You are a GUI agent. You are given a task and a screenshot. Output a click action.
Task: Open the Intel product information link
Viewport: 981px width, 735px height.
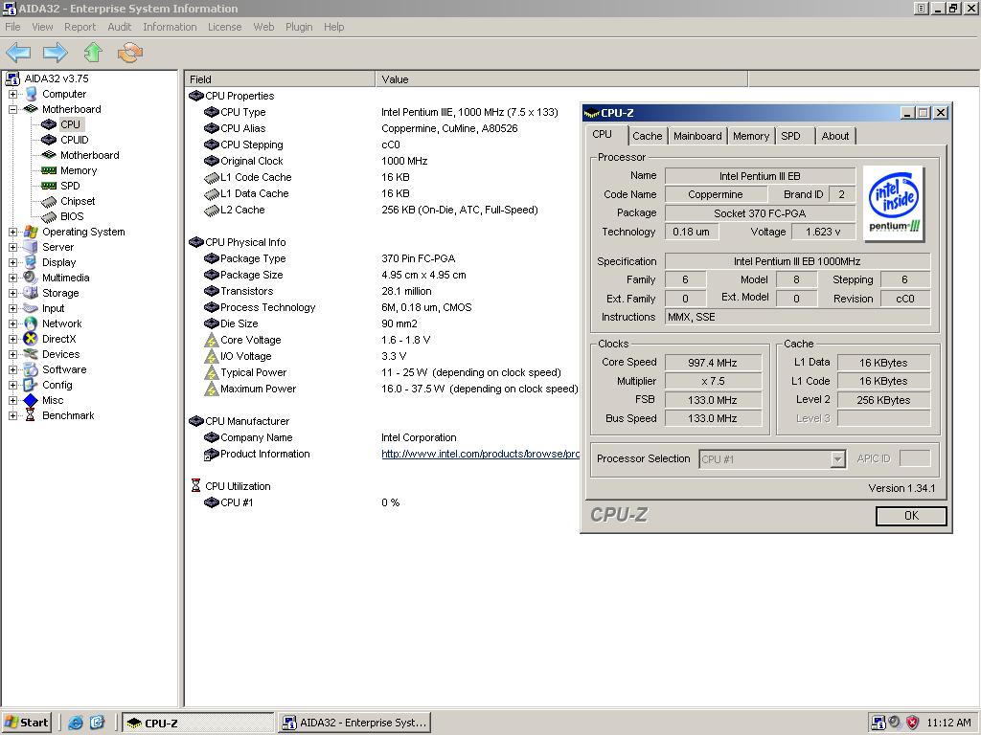click(480, 454)
